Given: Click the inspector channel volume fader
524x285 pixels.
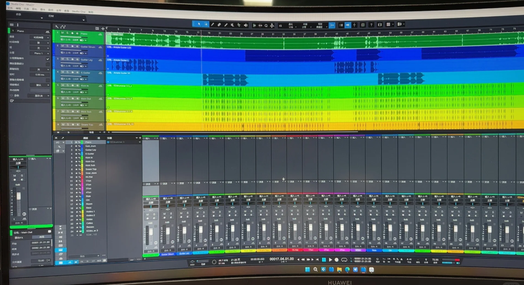Looking at the screenshot, I should point(19,196).
